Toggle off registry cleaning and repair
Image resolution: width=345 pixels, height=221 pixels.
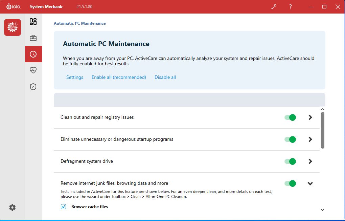tap(290, 117)
